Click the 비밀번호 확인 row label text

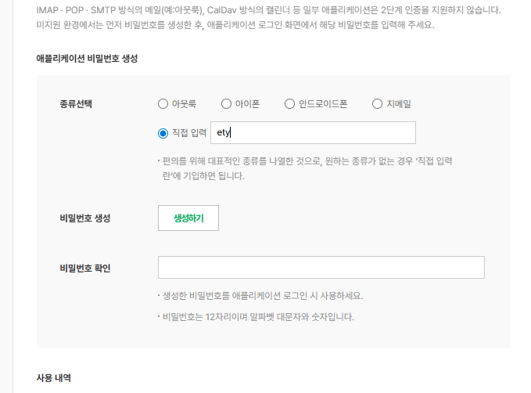point(84,268)
